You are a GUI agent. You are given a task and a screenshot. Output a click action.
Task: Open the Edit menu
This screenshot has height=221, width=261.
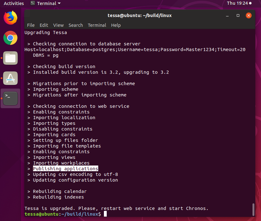coord(44,25)
